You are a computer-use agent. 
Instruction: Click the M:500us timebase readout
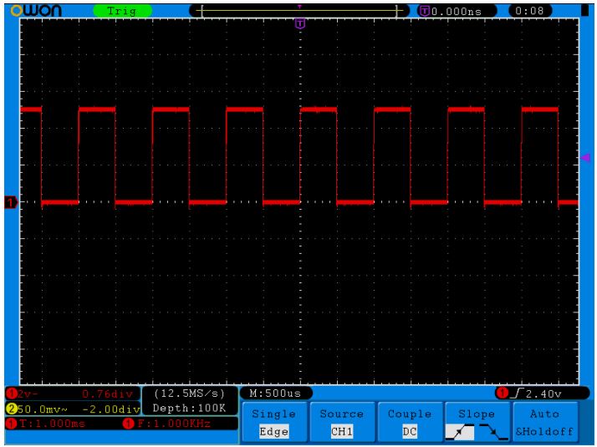[275, 394]
